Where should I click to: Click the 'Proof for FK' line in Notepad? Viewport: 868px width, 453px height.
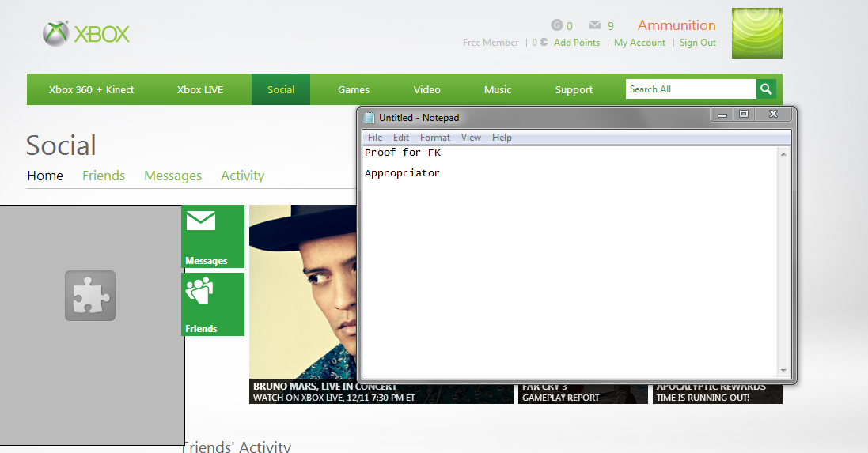click(403, 152)
